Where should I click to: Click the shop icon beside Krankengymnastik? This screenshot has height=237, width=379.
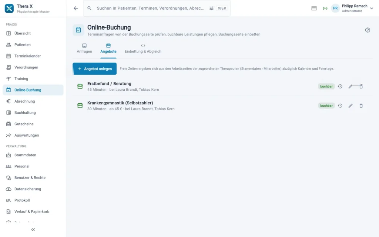(x=80, y=106)
